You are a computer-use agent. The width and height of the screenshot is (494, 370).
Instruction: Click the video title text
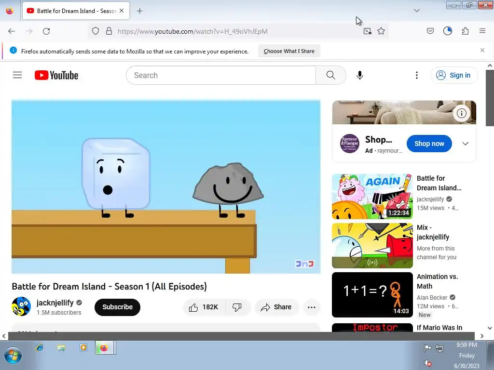110,286
